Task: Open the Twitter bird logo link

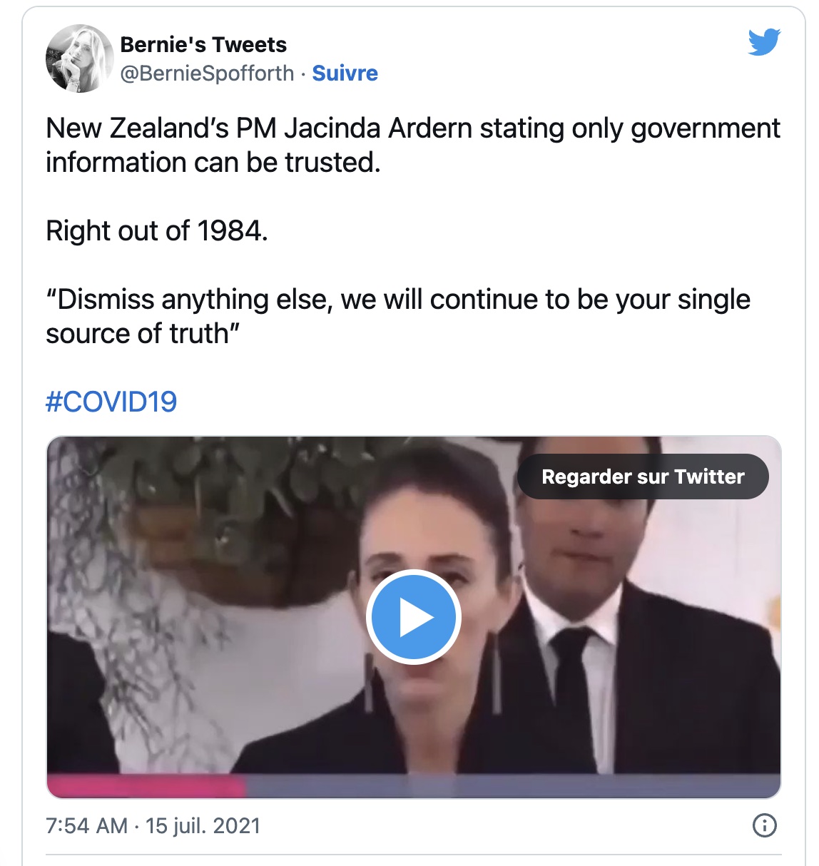Action: tap(764, 42)
